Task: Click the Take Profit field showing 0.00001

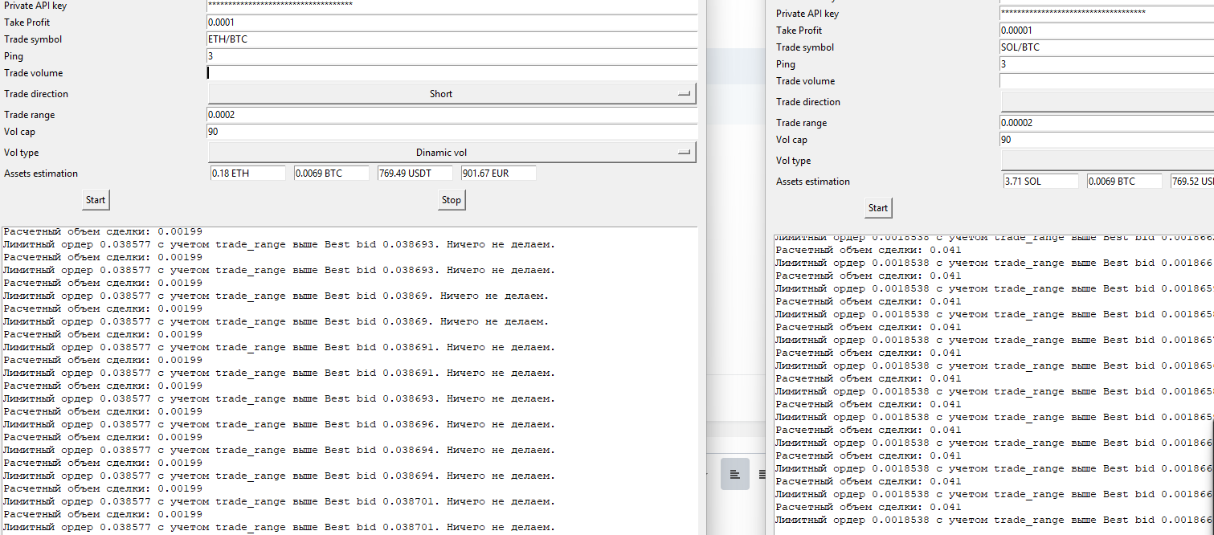Action: point(1106,31)
